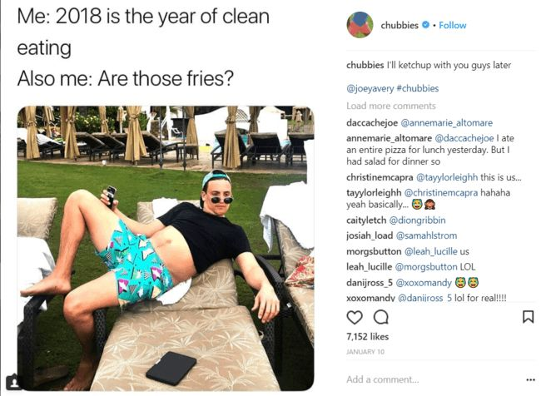Follow the chubbies account

pos(452,25)
